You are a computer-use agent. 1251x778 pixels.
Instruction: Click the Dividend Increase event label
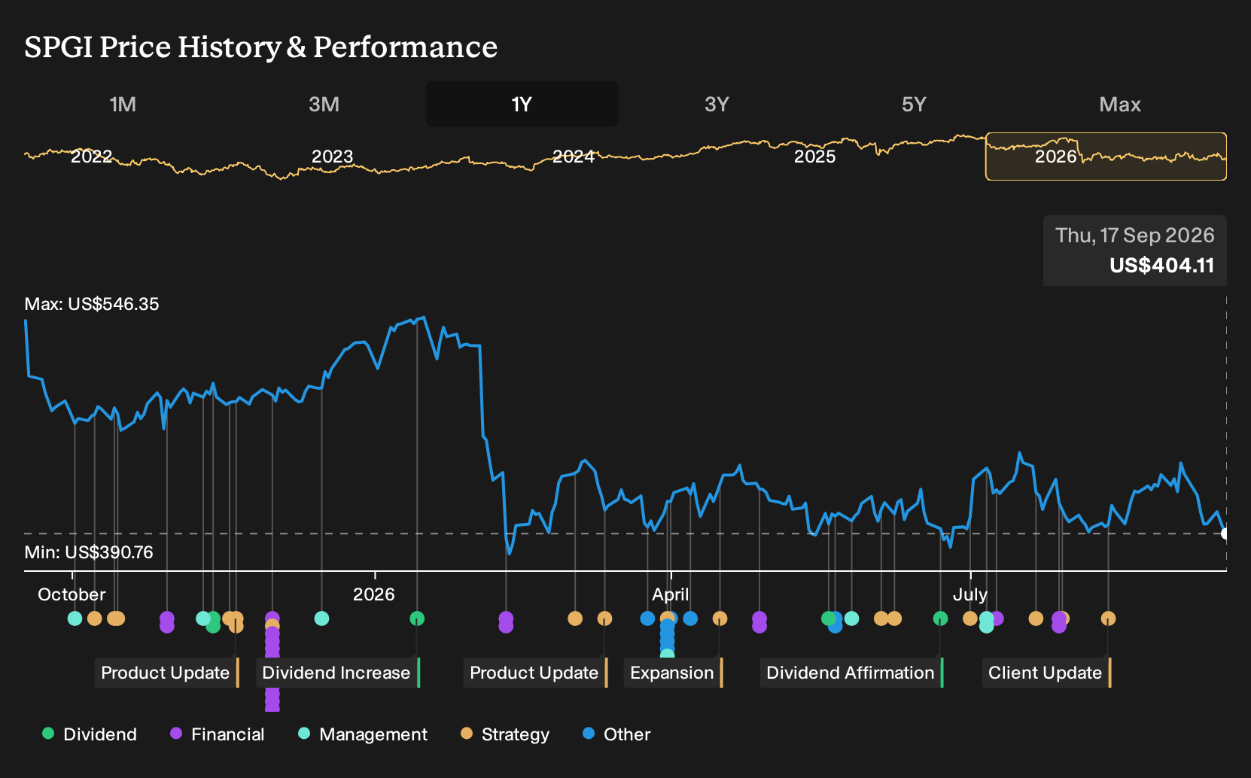click(338, 673)
